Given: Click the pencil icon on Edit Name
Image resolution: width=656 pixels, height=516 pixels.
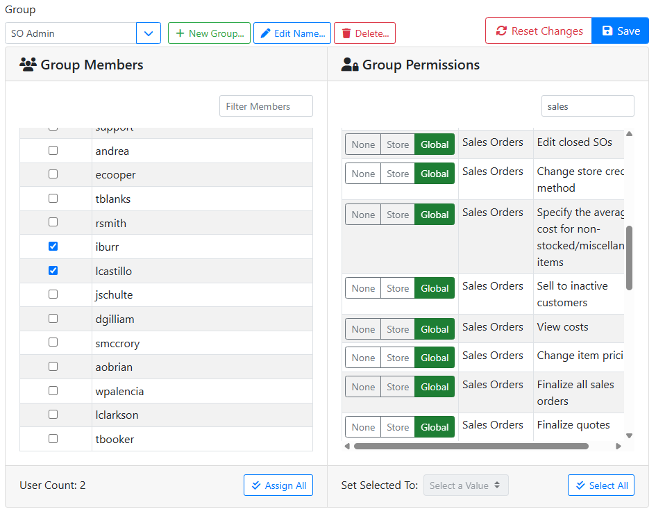Looking at the screenshot, I should click(x=265, y=33).
